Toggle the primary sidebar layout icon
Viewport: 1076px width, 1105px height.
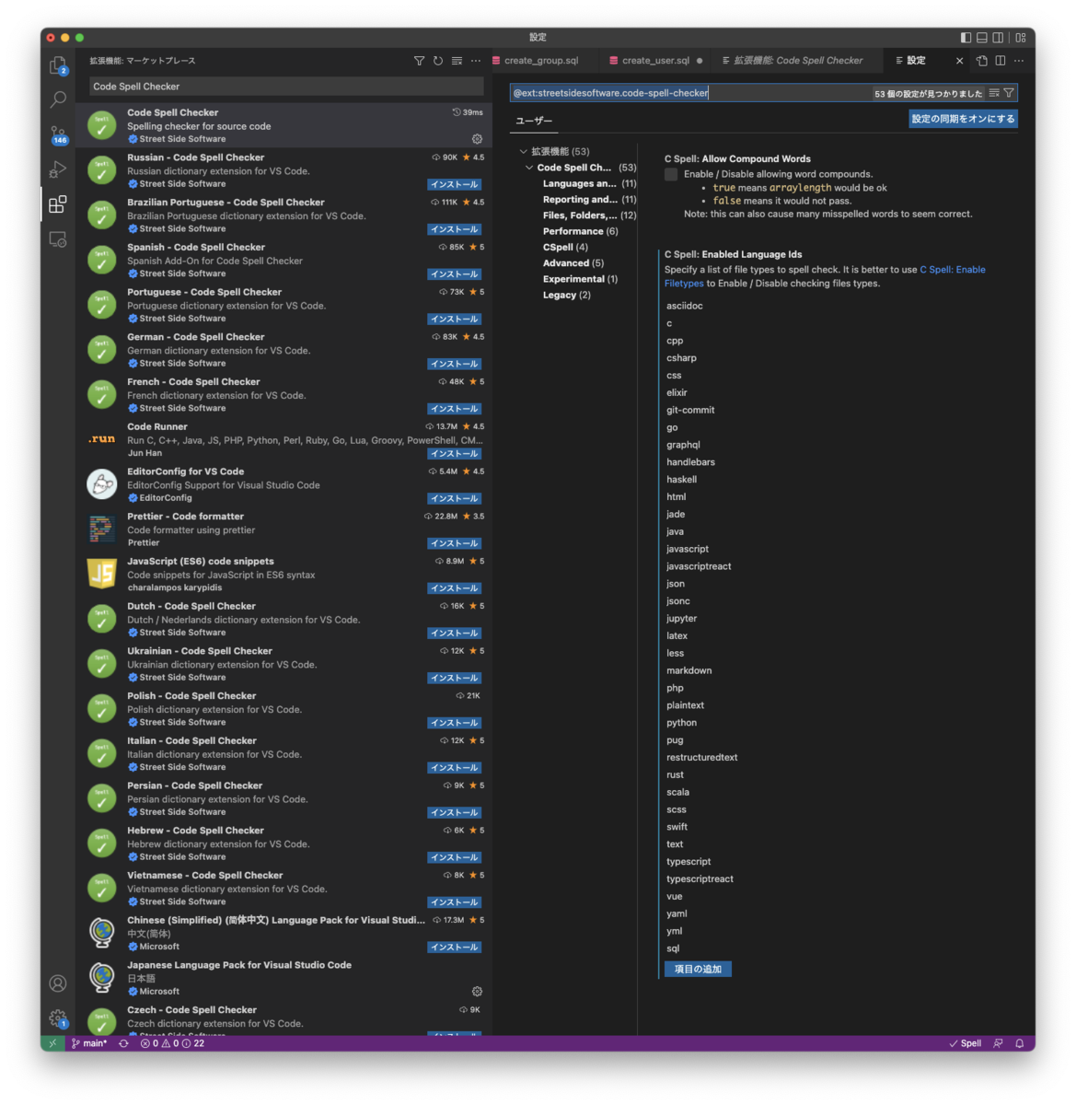966,38
